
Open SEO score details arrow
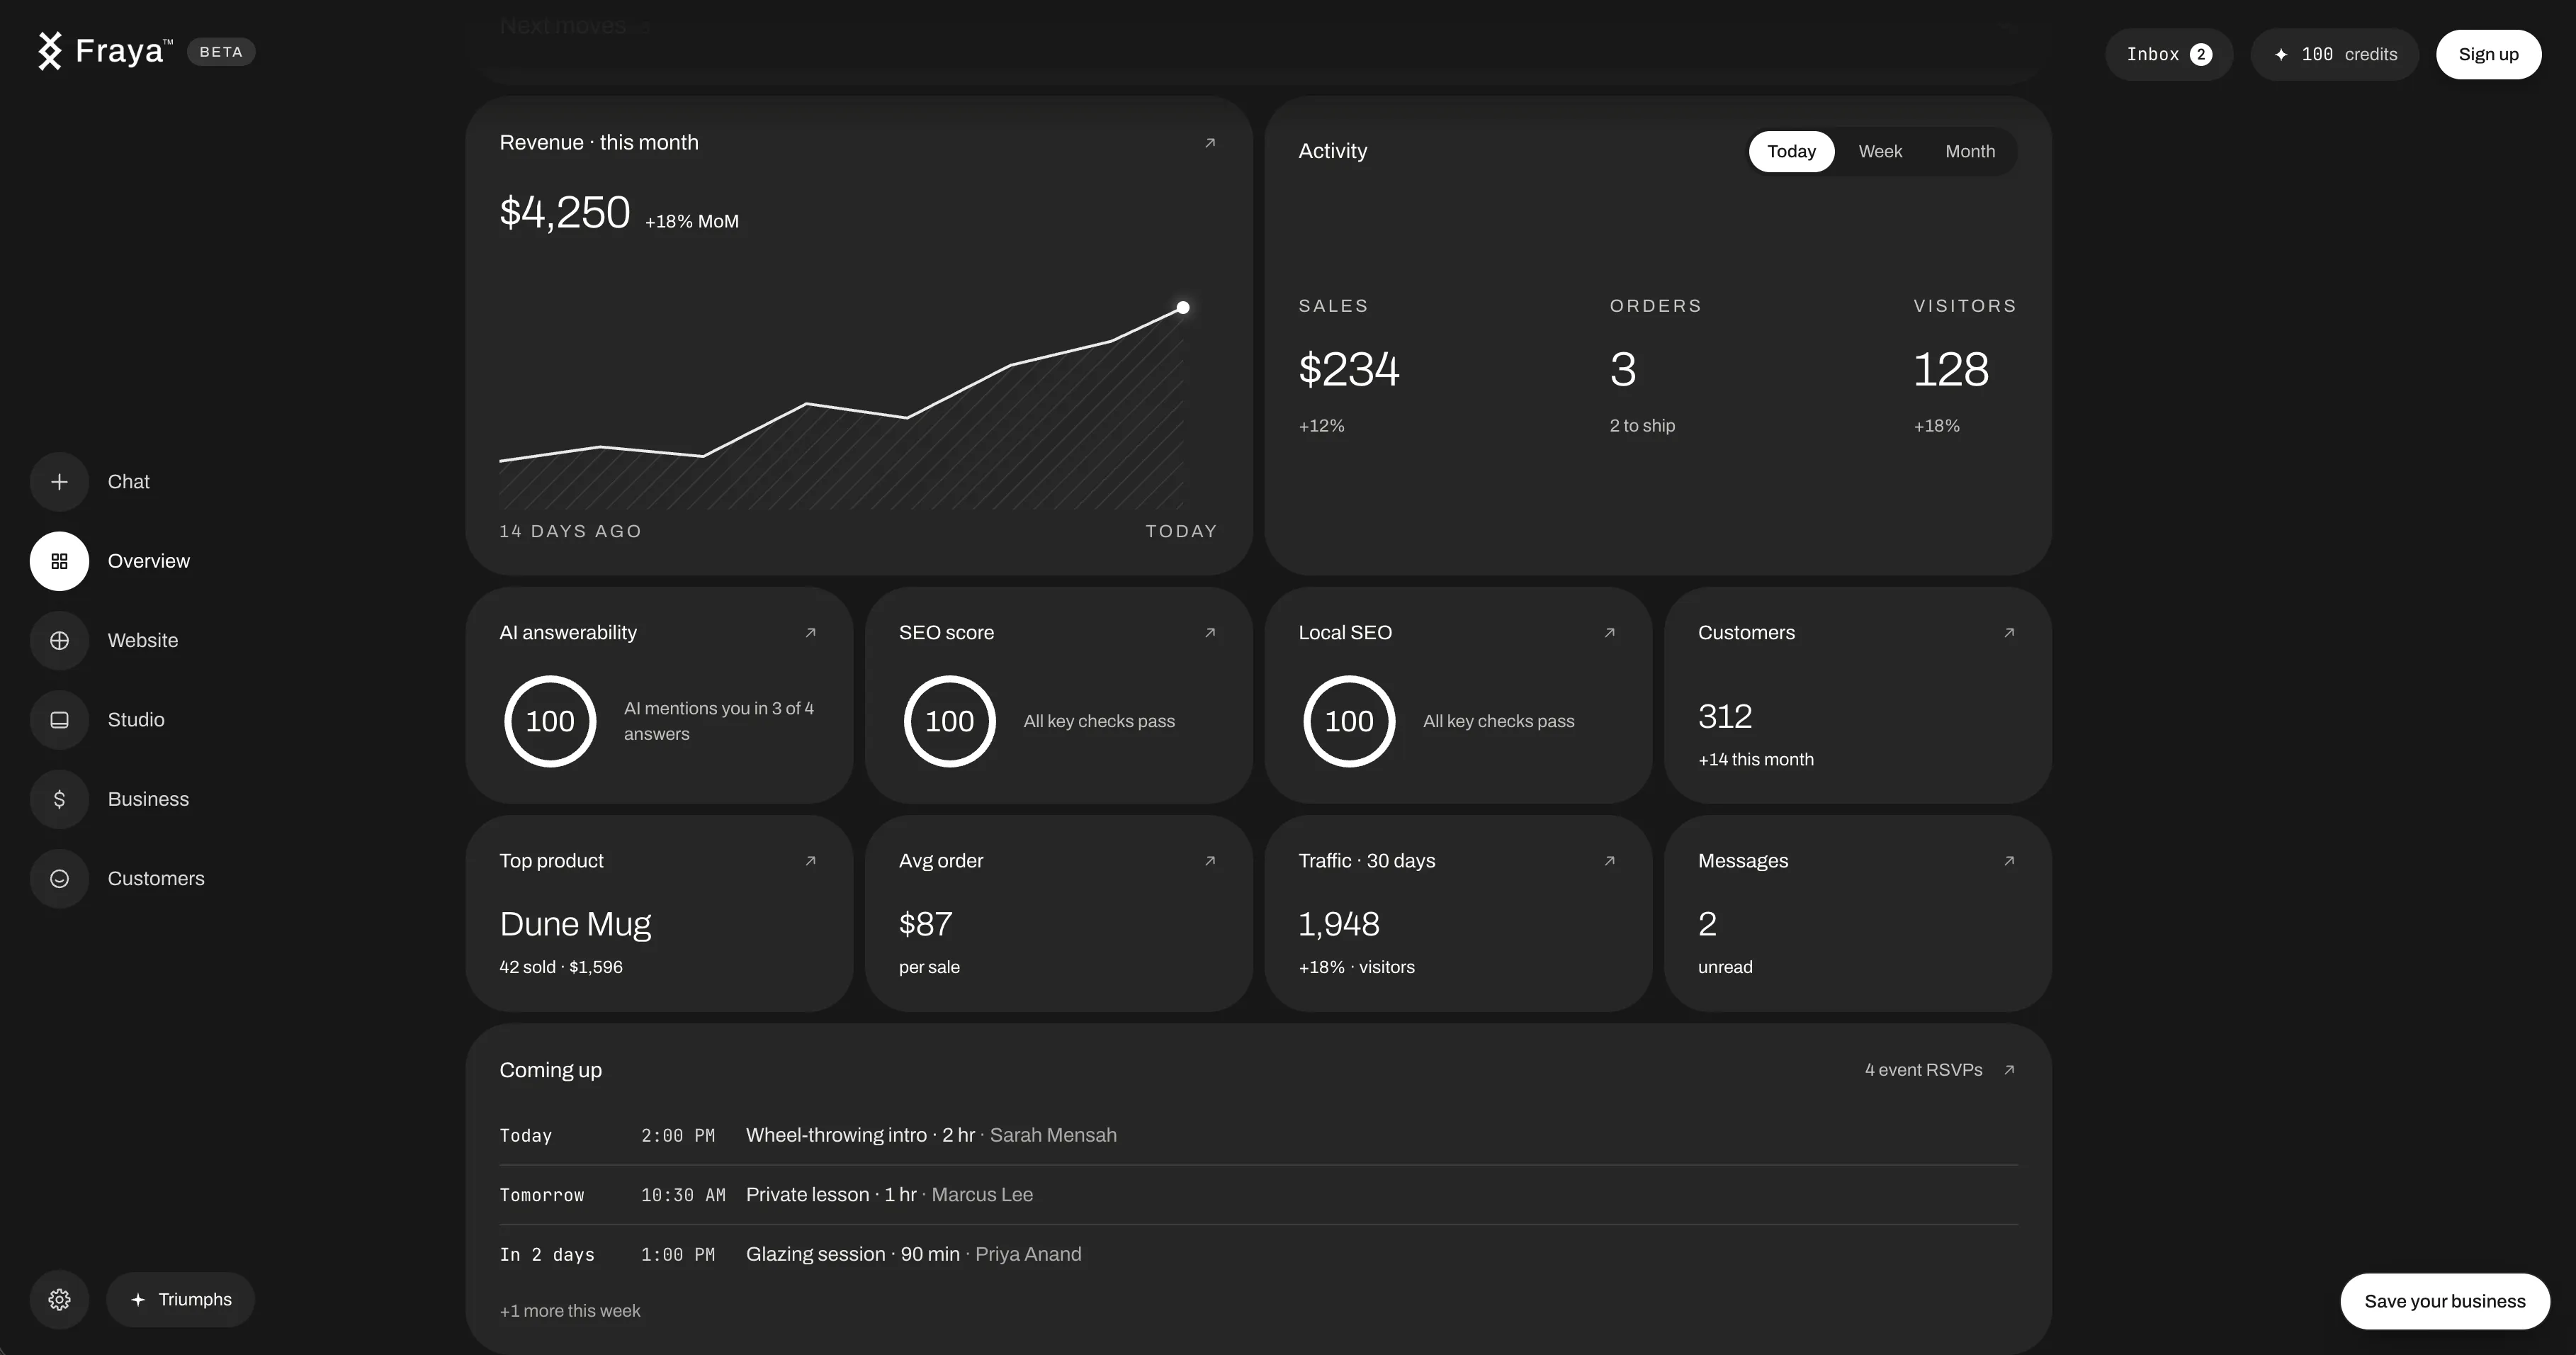(1210, 632)
